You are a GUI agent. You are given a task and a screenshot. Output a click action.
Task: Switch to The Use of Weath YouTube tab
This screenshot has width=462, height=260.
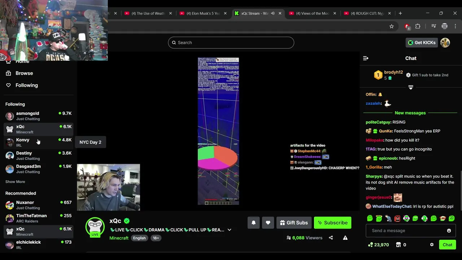coord(148,13)
